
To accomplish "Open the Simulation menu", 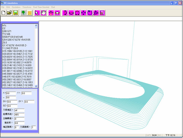I will click(x=16, y=7).
